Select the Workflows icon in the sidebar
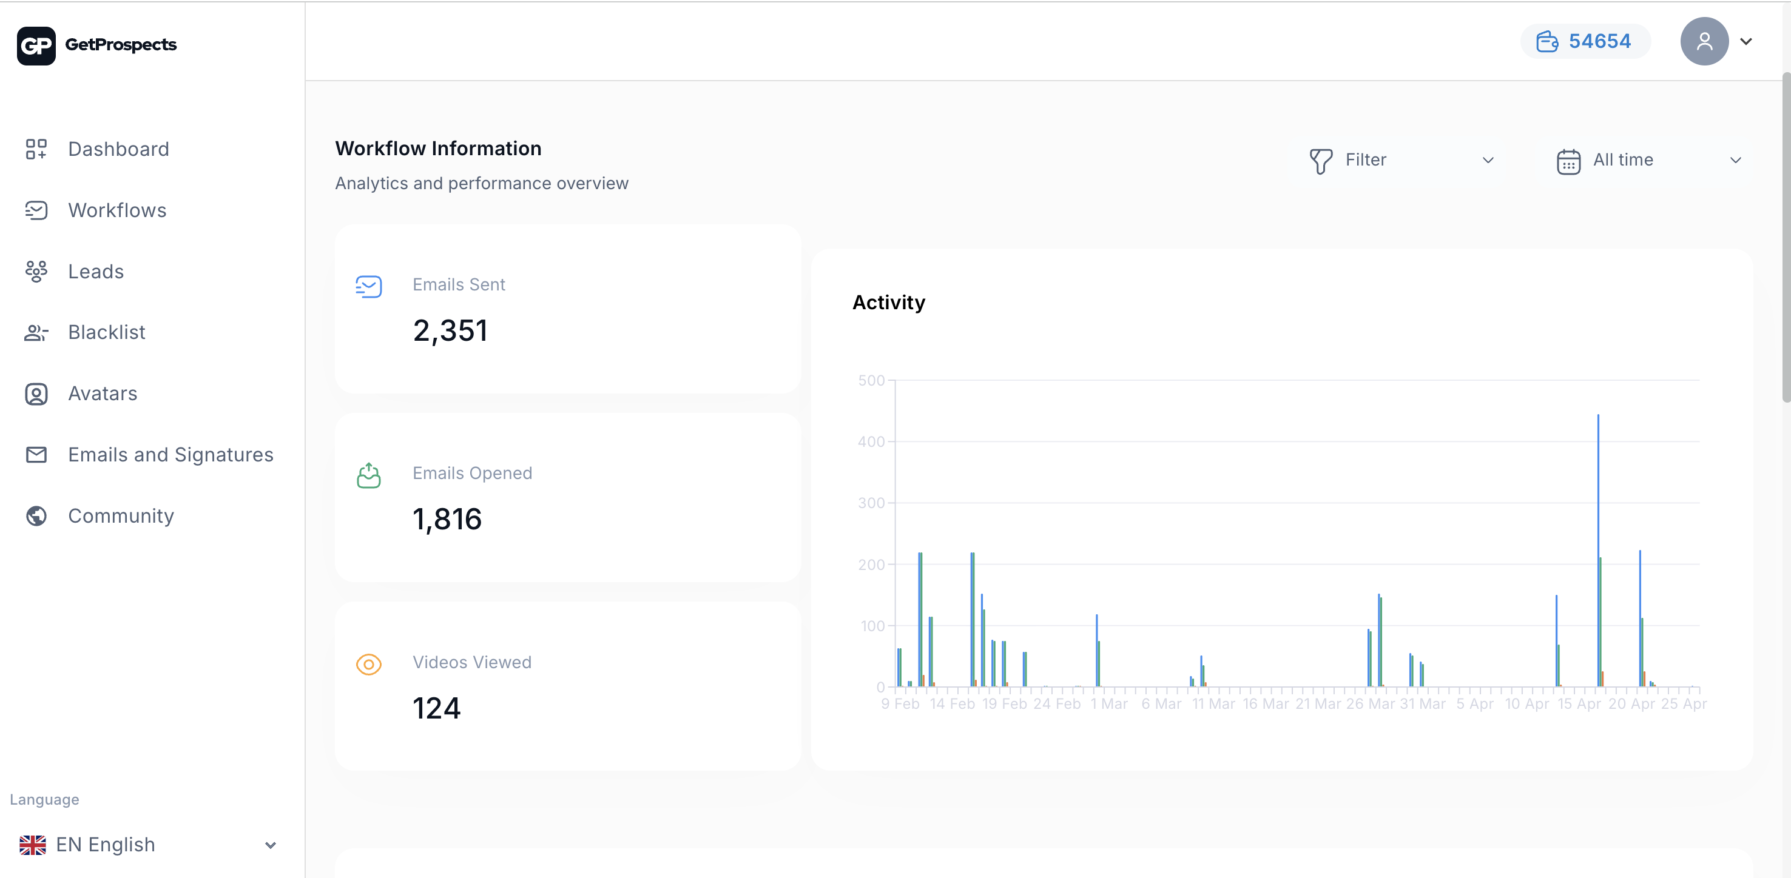This screenshot has width=1791, height=878. pos(36,210)
